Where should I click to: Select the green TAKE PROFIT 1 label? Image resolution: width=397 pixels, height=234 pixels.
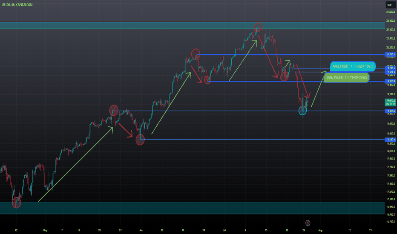(x=346, y=77)
